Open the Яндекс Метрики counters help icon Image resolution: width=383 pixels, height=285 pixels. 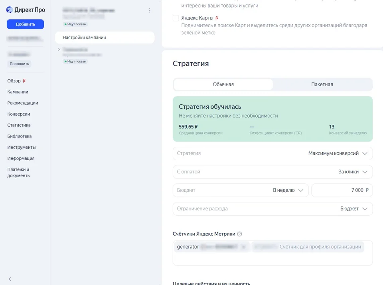click(x=240, y=234)
